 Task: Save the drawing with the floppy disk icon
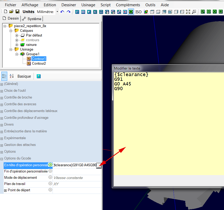17,11
